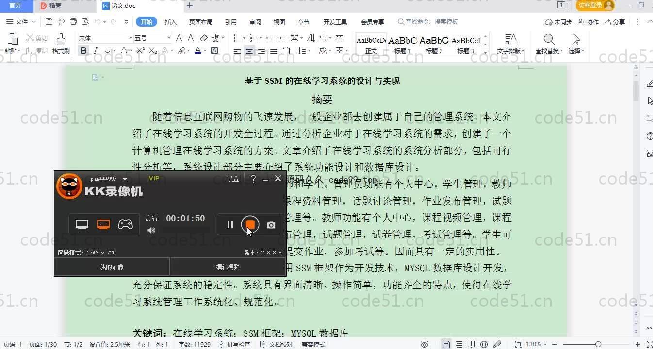Toggle eye protection mode icon

(424, 344)
